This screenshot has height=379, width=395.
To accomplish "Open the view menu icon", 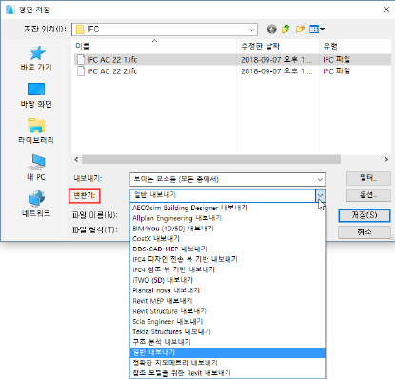I will (x=317, y=30).
